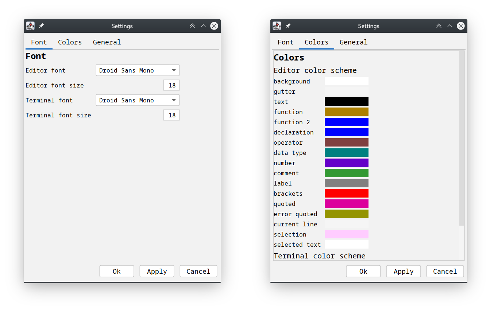Click double-chevron shade icon in right Settings window

pyautogui.click(x=439, y=26)
